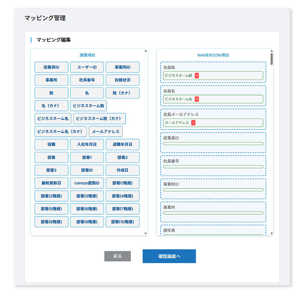Screen dimensions: 304x301
Task: Remove ビジネスネーム名 mapping from 会員名
Action: (x=197, y=99)
